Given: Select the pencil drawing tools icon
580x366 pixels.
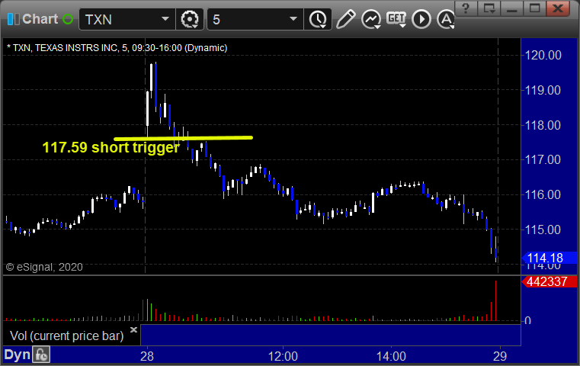Looking at the screenshot, I should point(346,19).
